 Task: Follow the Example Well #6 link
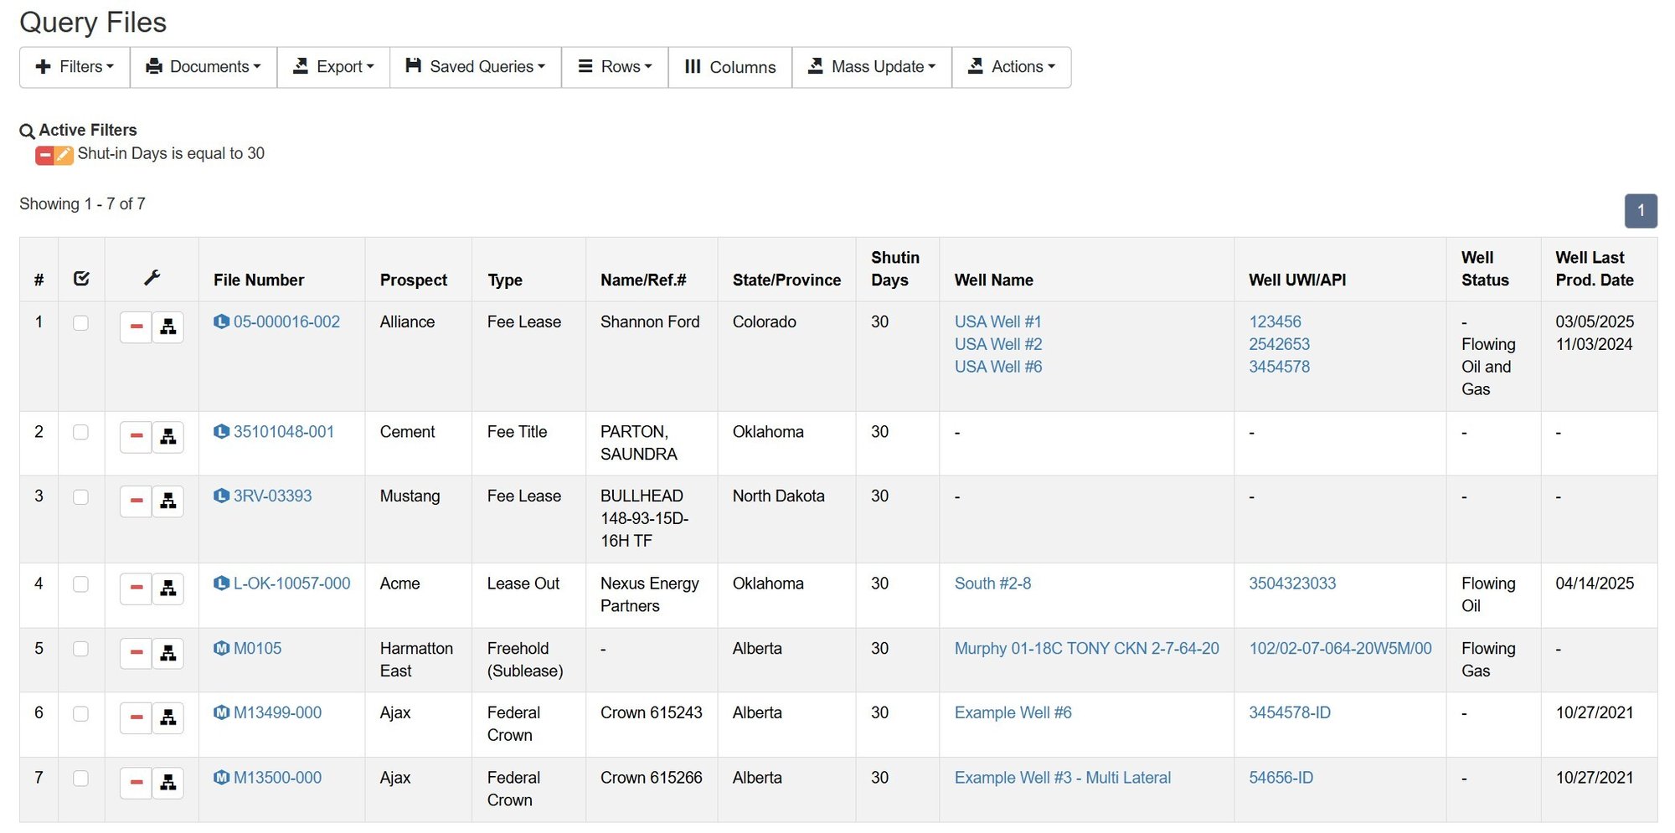point(1013,712)
